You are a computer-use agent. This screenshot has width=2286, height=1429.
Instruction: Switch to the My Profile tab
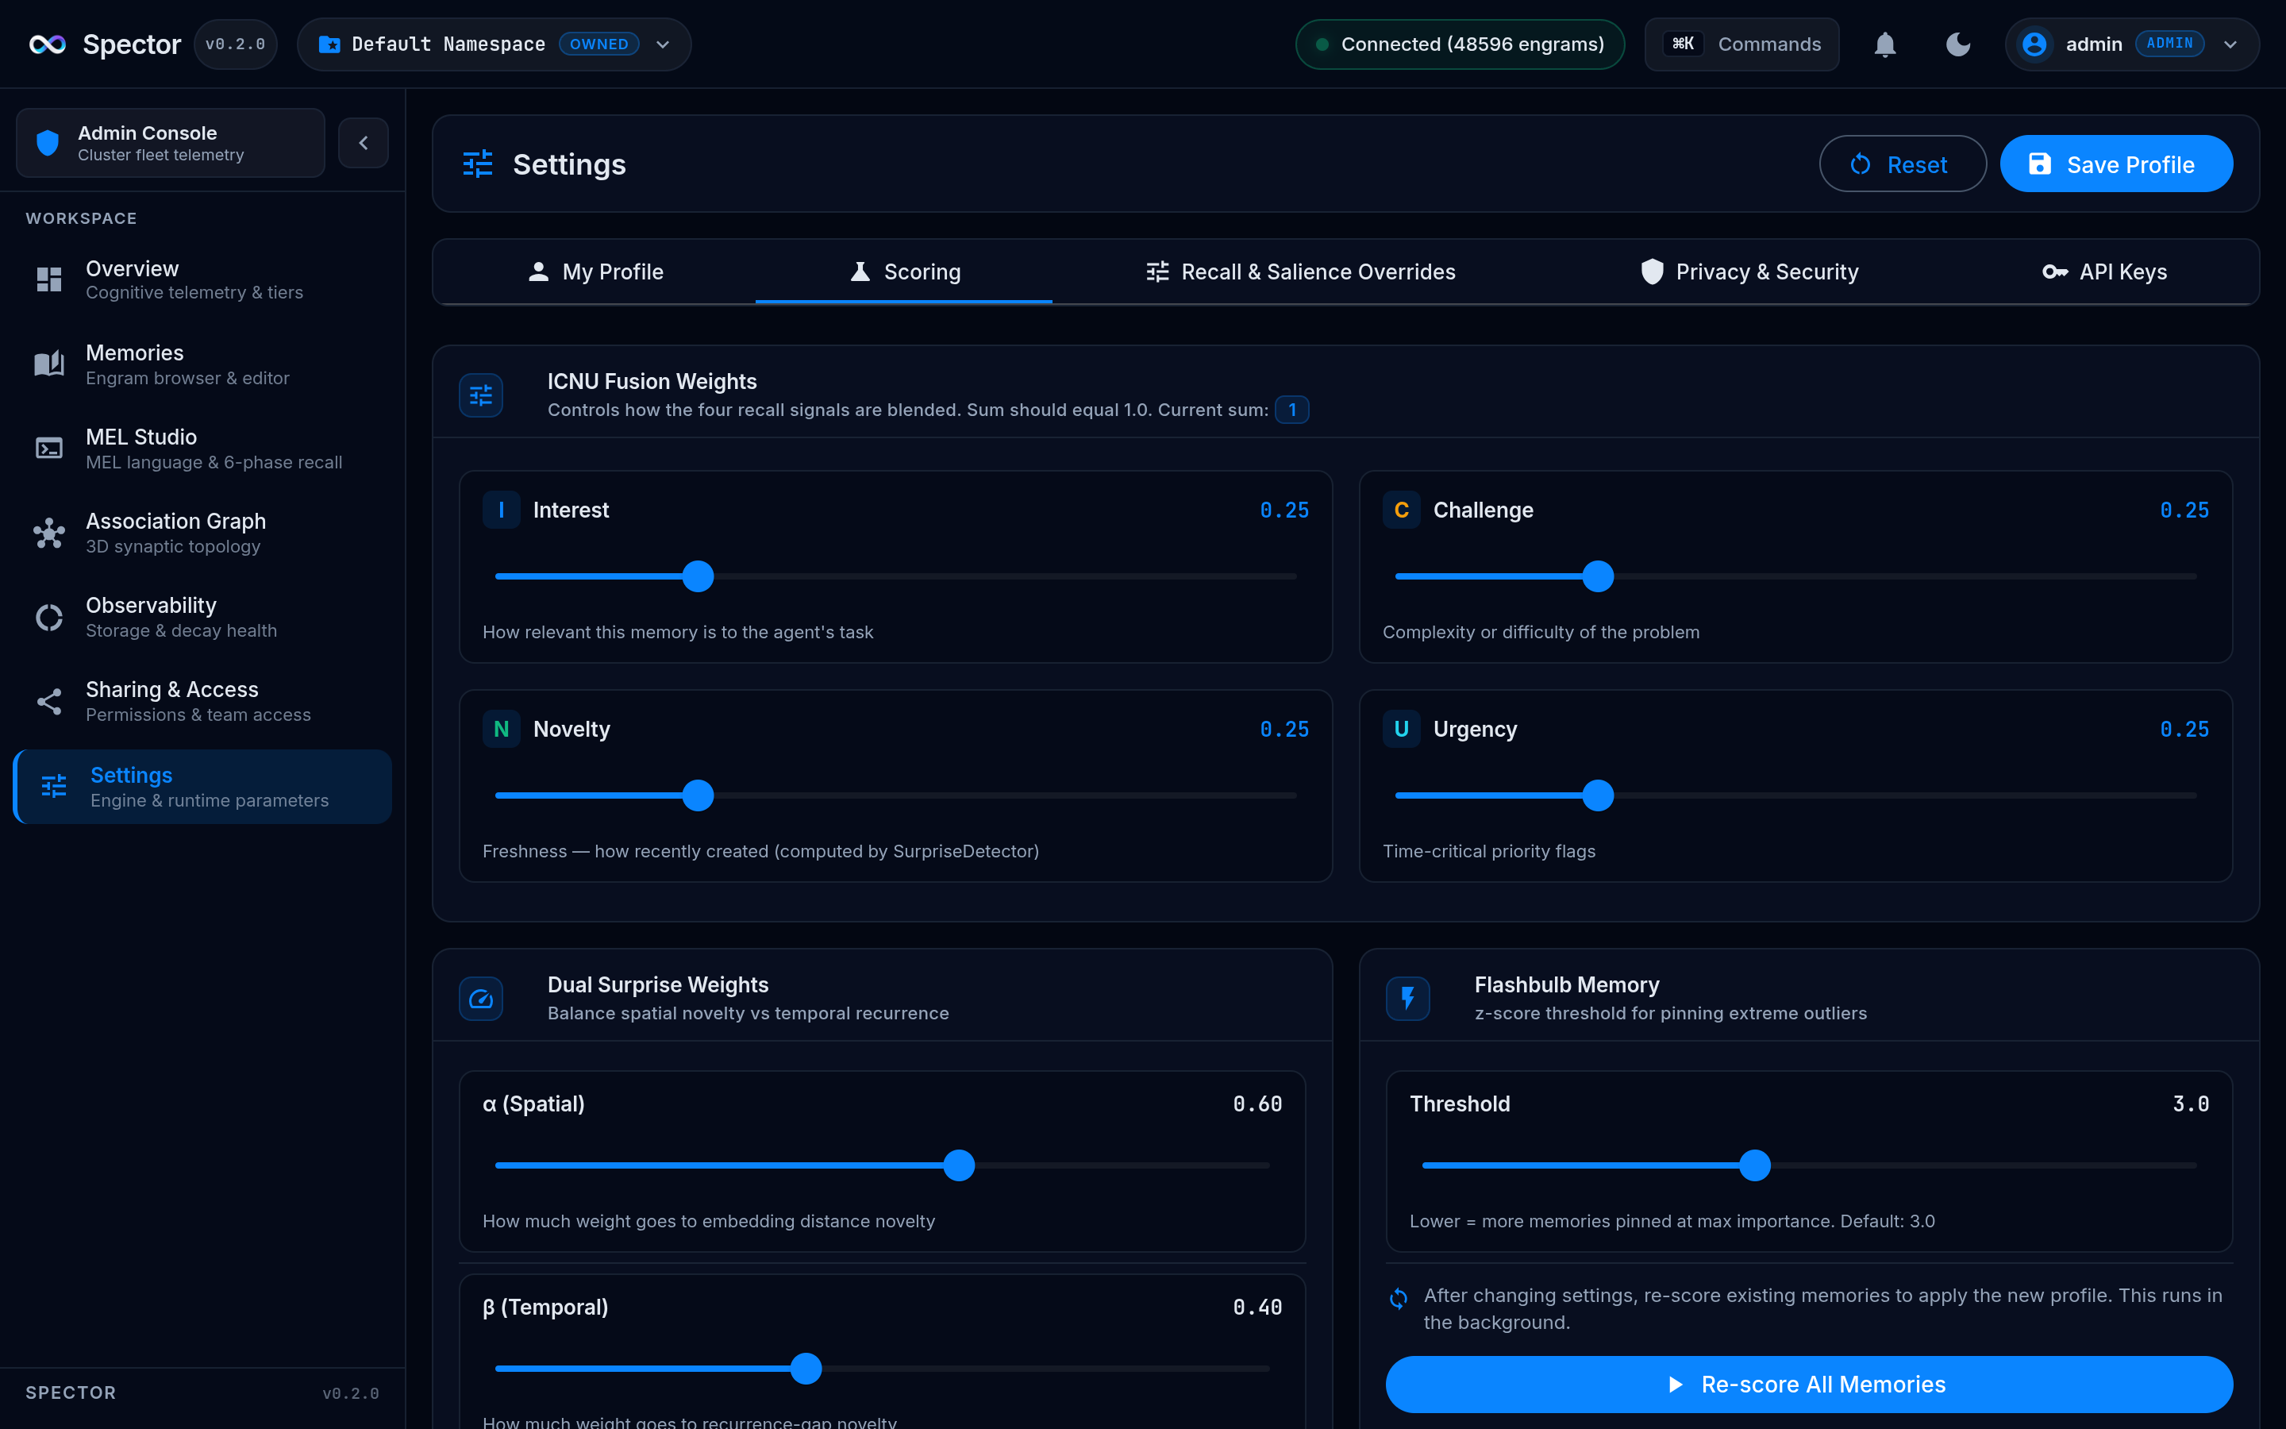(x=595, y=272)
